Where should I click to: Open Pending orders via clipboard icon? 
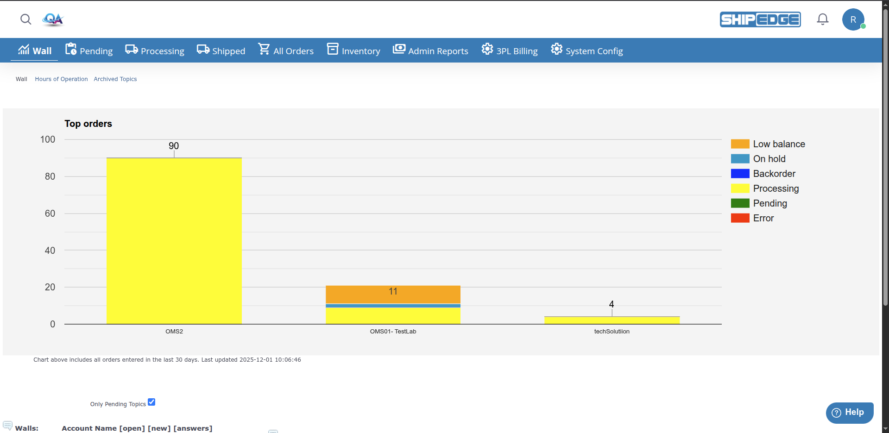71,49
